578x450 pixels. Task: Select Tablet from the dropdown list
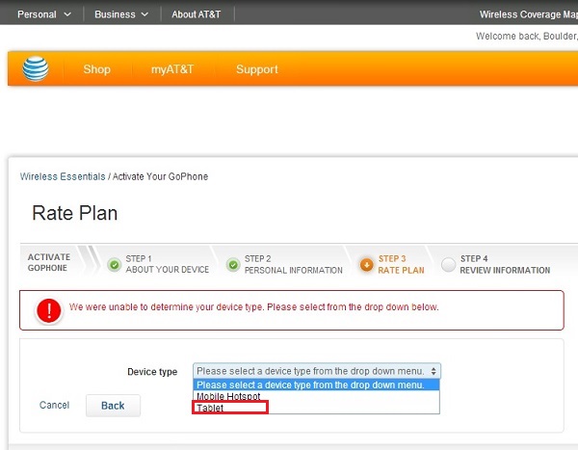tap(316, 408)
